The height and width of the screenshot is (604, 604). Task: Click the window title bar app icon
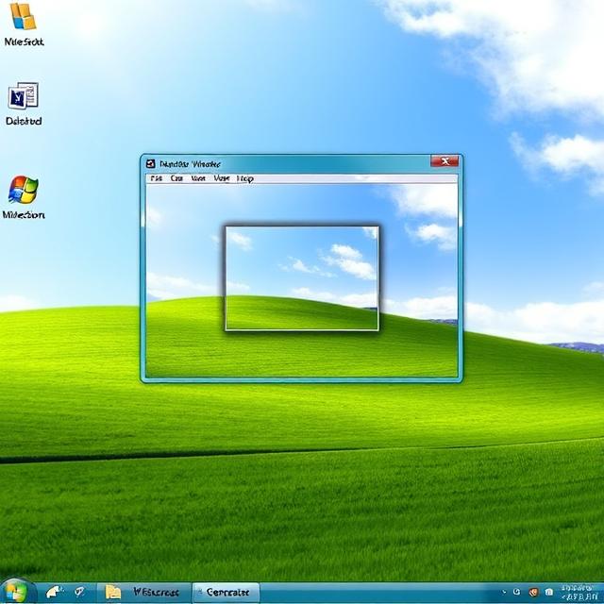[x=151, y=164]
